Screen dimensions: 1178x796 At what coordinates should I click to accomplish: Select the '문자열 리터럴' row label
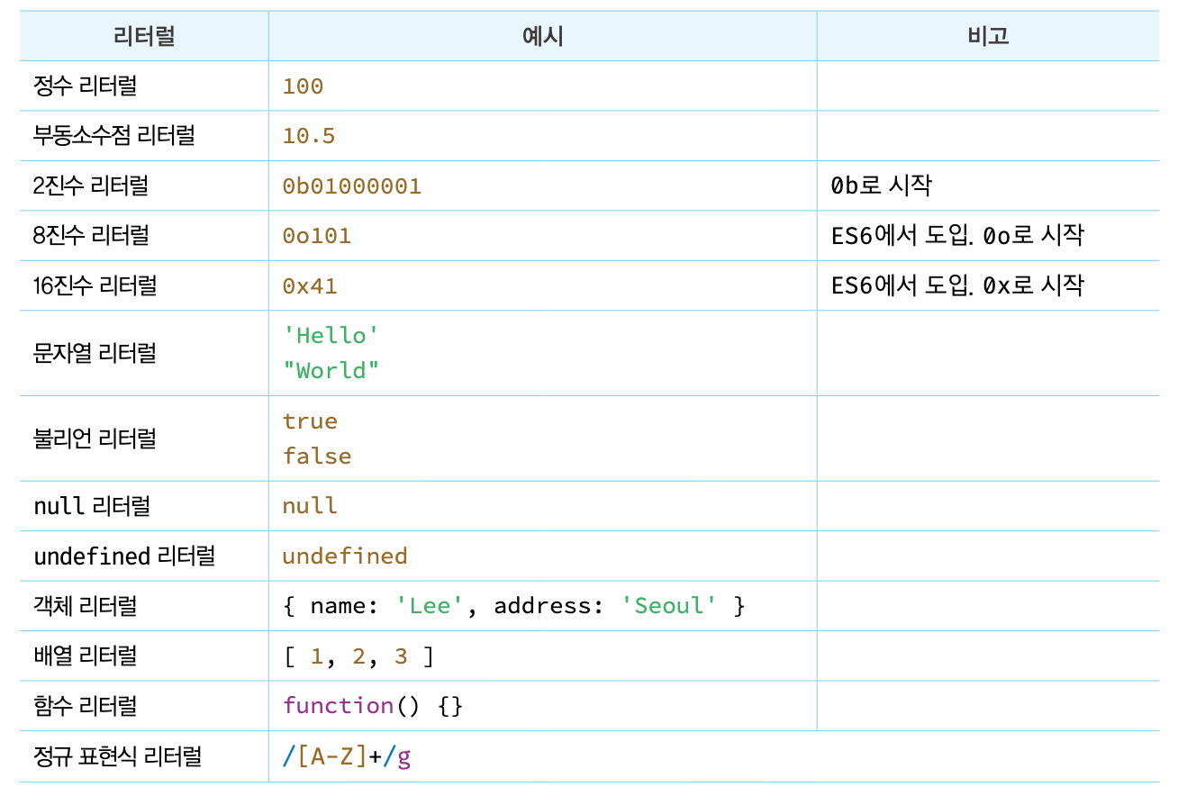(x=95, y=353)
